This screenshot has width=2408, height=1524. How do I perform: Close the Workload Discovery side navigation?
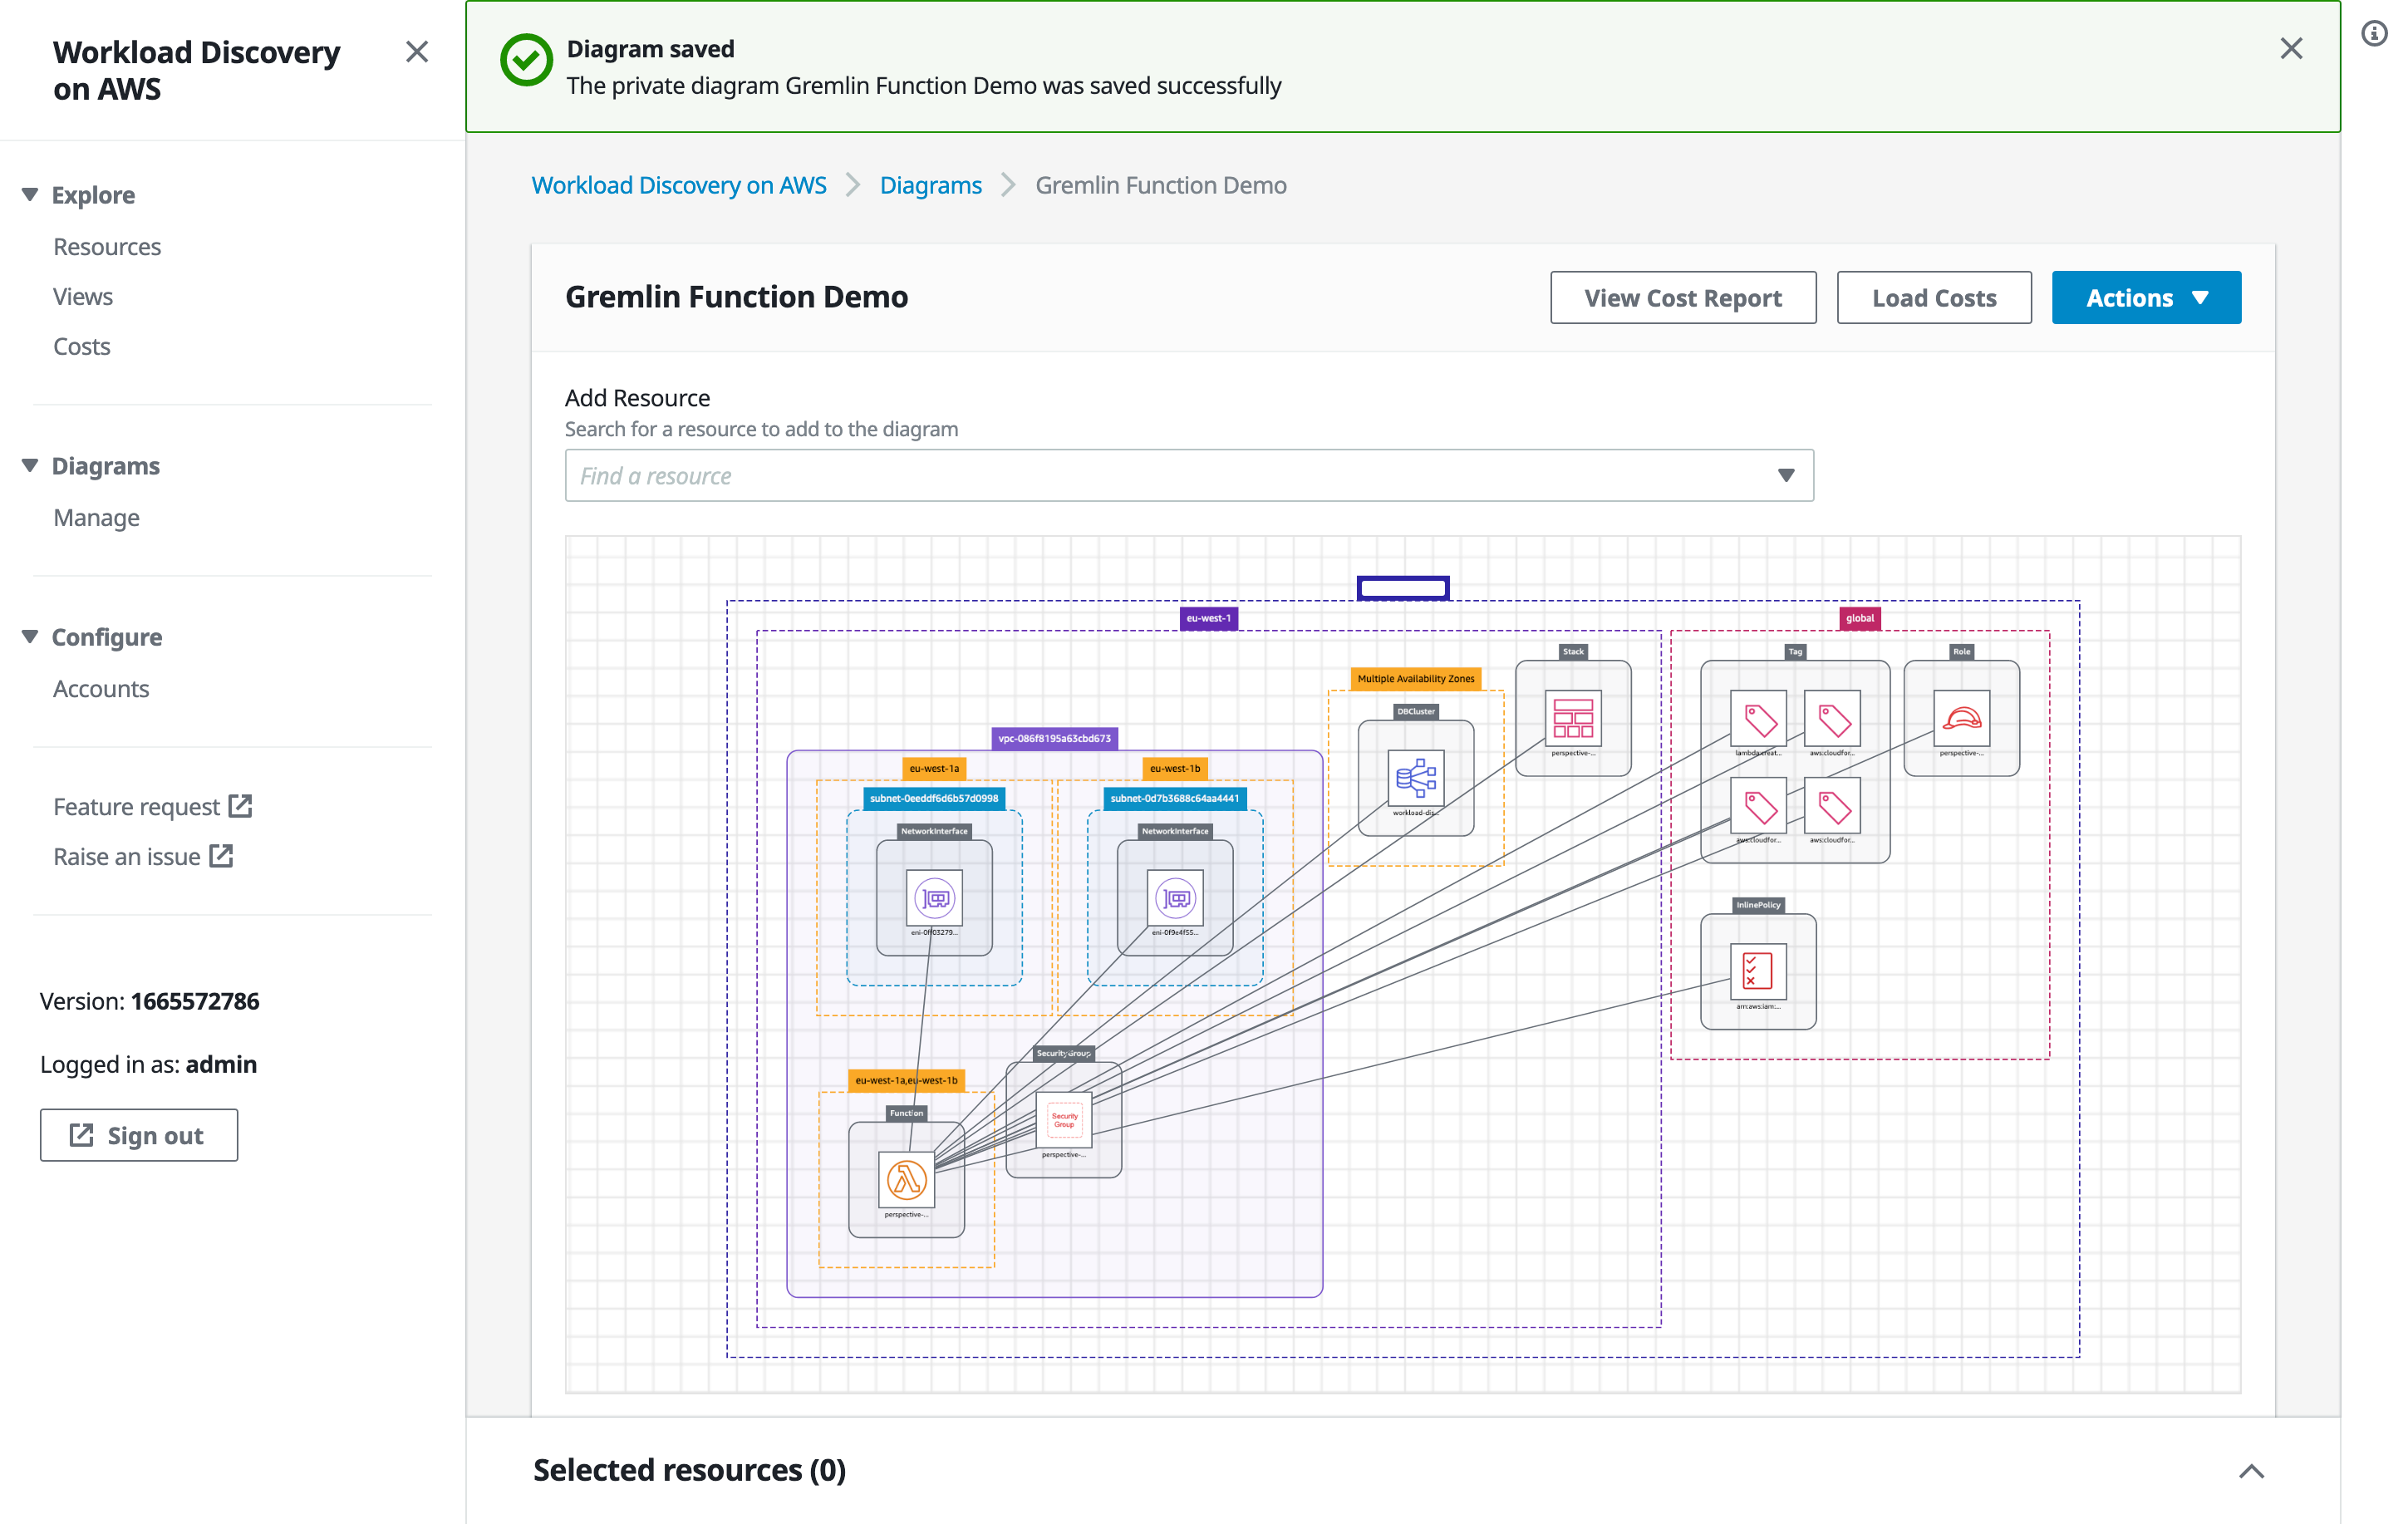click(x=417, y=51)
